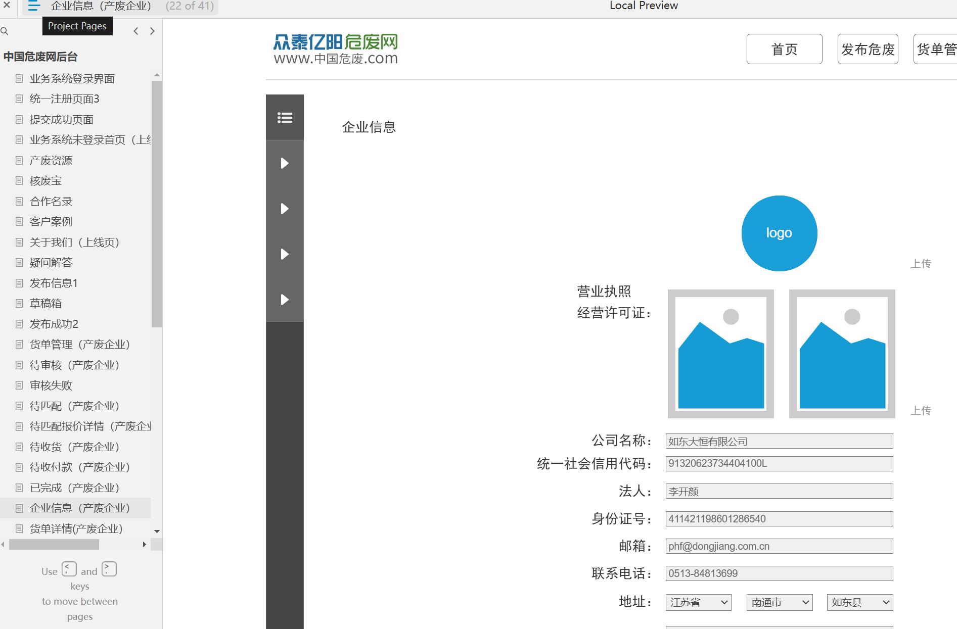Click the 联系电话 input field
Image resolution: width=957 pixels, height=629 pixels.
[779, 573]
